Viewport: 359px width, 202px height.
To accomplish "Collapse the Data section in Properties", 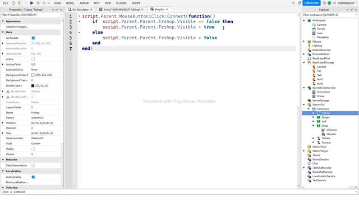I will point(3,33).
